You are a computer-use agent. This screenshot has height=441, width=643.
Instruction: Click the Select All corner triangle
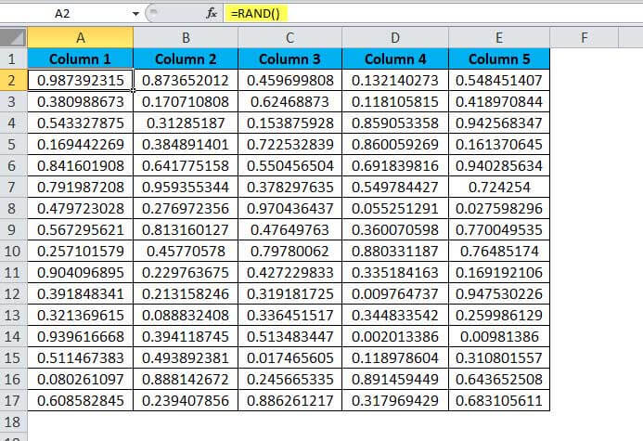[14, 38]
